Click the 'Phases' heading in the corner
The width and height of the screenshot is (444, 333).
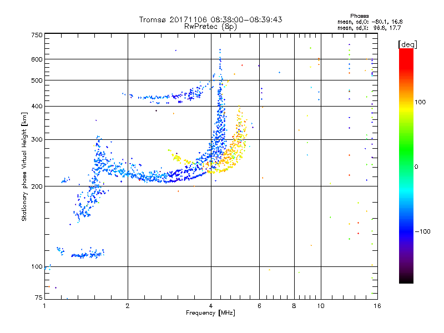pyautogui.click(x=359, y=16)
